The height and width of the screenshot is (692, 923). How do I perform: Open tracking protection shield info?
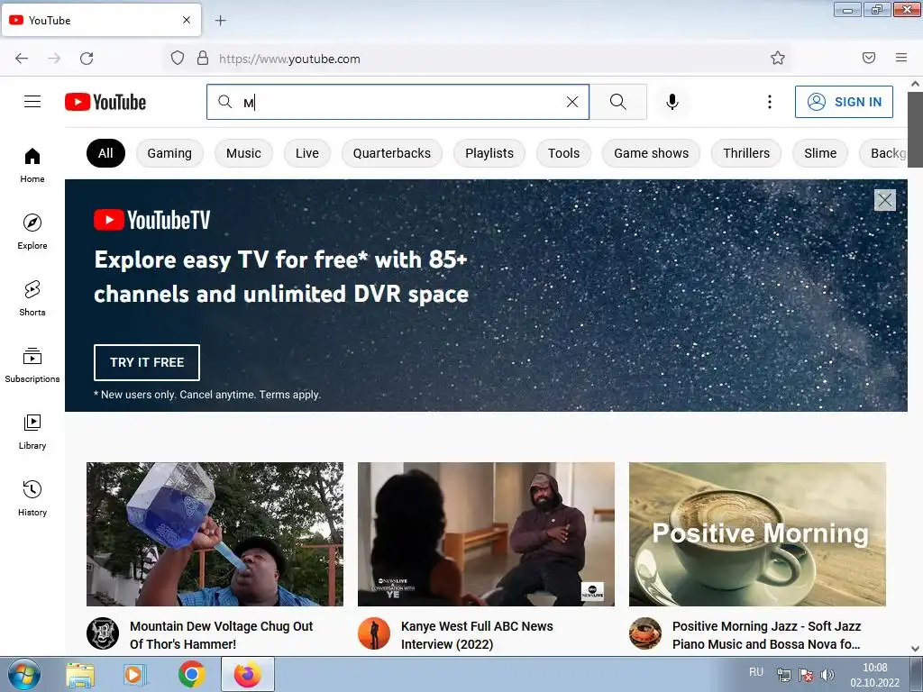178,58
